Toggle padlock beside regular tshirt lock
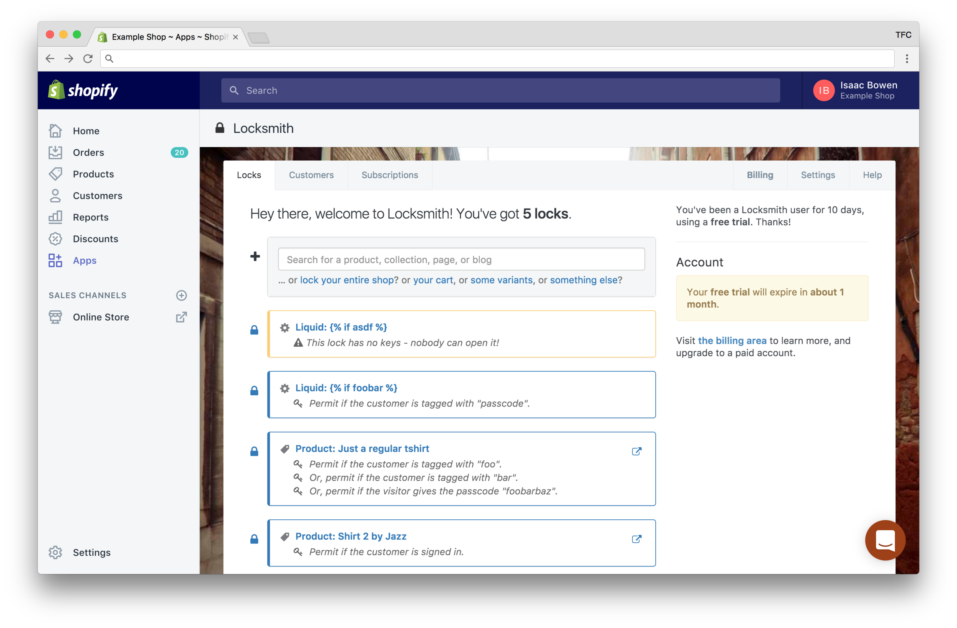Image resolution: width=957 pixels, height=628 pixels. pos(254,452)
